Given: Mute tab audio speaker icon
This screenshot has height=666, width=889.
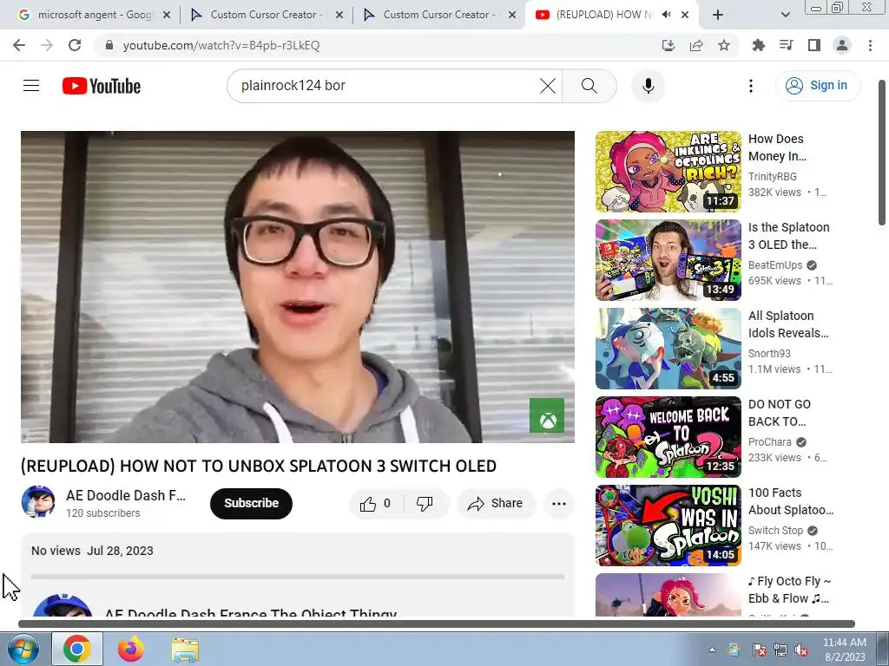Looking at the screenshot, I should [x=667, y=15].
